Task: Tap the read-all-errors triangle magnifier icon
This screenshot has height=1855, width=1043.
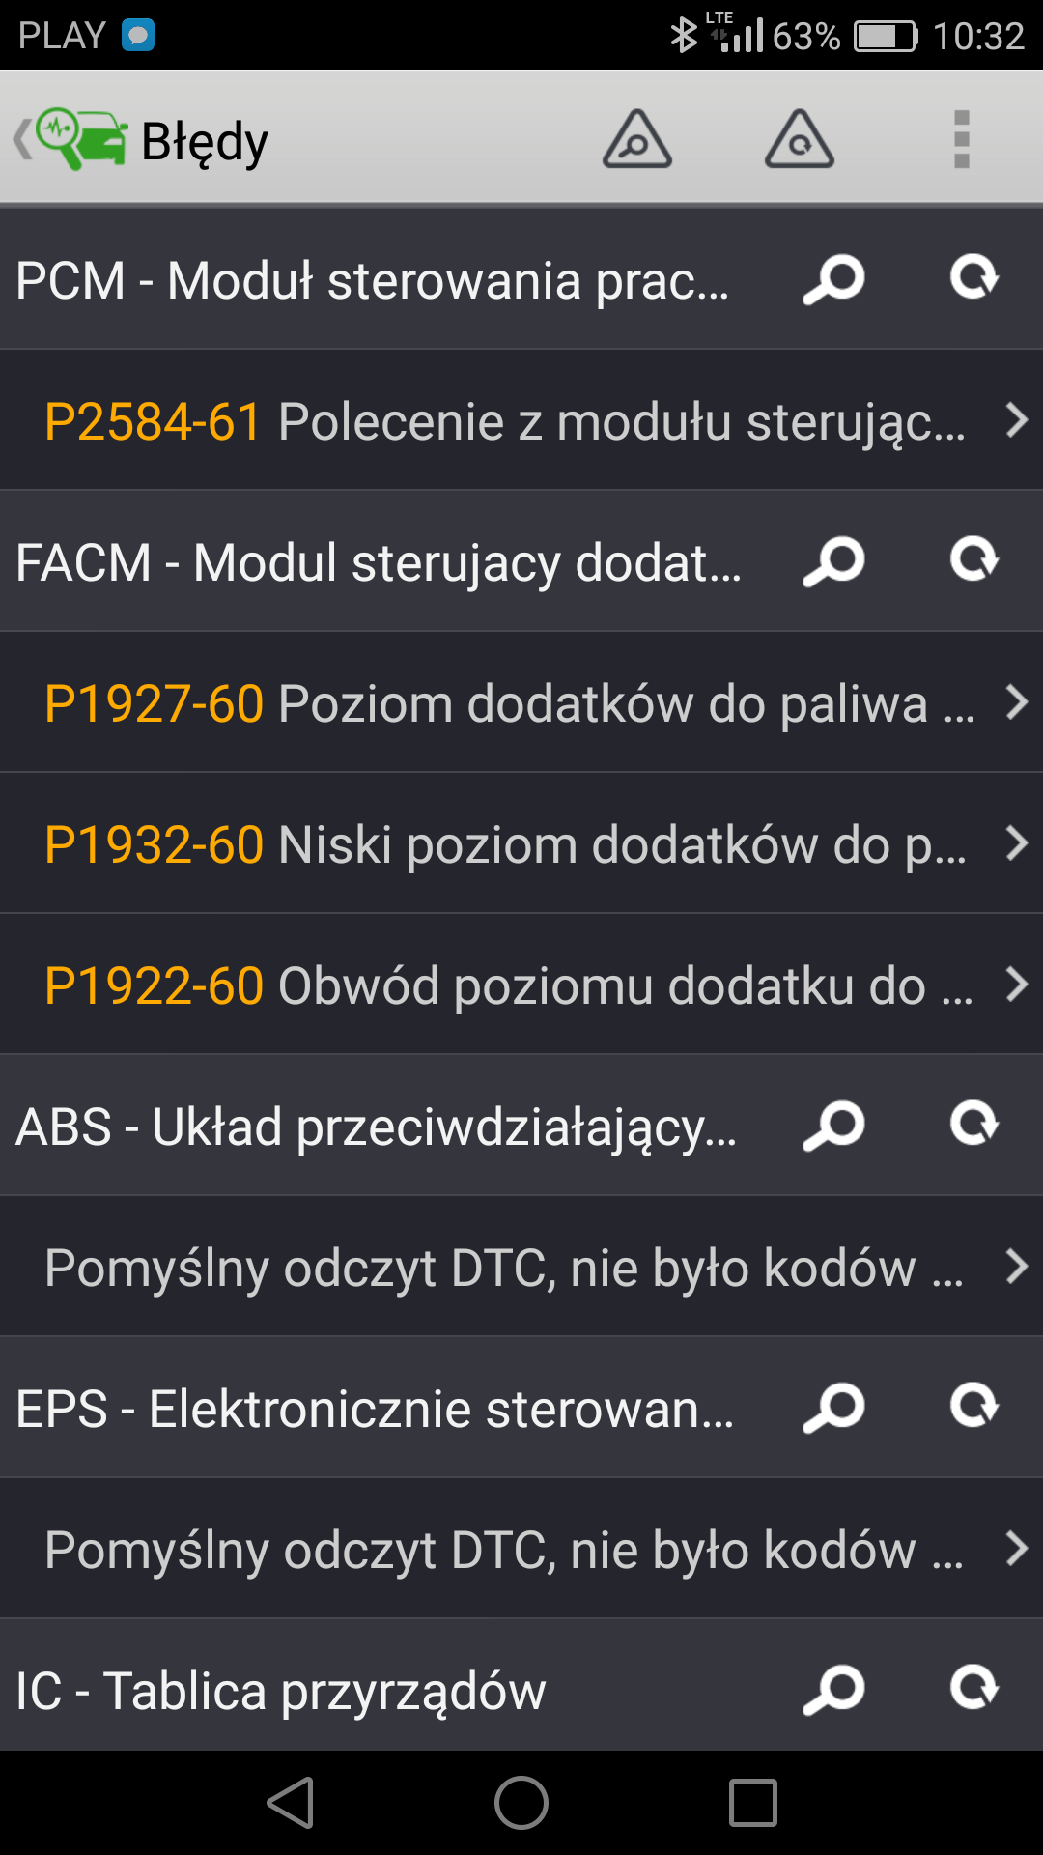Action: click(637, 139)
